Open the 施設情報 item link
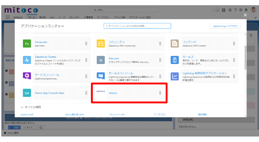 tap(202, 114)
